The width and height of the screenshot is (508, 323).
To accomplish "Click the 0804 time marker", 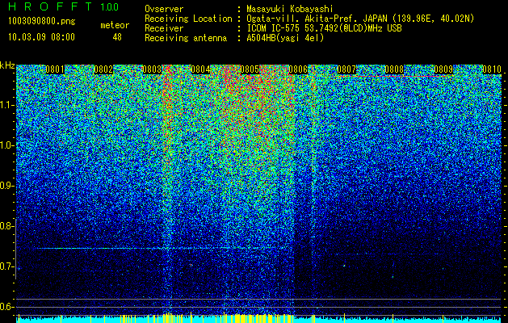I will click(x=200, y=69).
